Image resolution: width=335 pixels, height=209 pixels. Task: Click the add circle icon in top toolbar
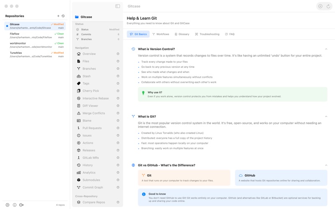pyautogui.click(x=320, y=6)
